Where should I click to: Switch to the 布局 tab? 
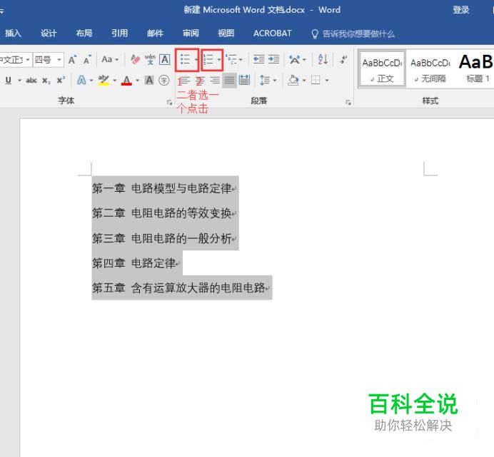point(84,33)
